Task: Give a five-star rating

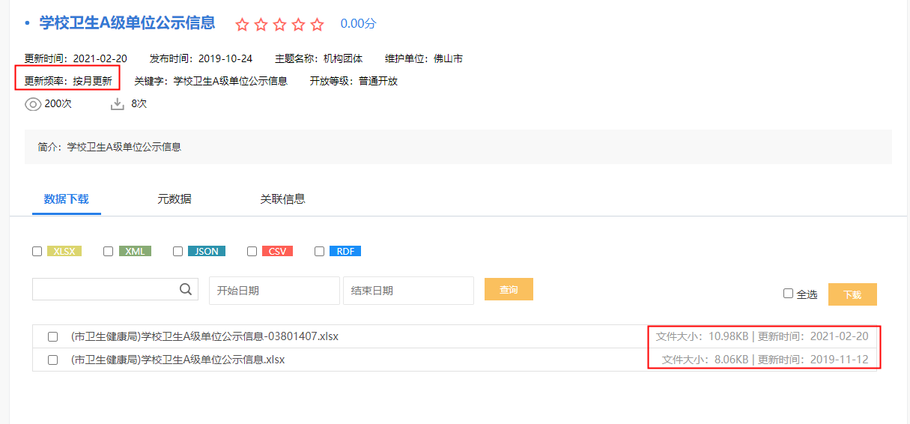Action: pos(317,25)
